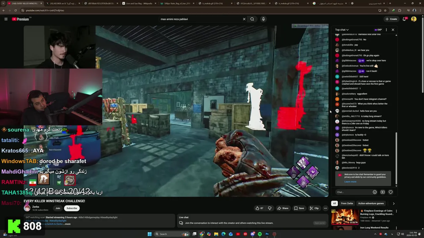Open the account avatar menu
Viewport: 424px width, 238px height.
tap(414, 19)
